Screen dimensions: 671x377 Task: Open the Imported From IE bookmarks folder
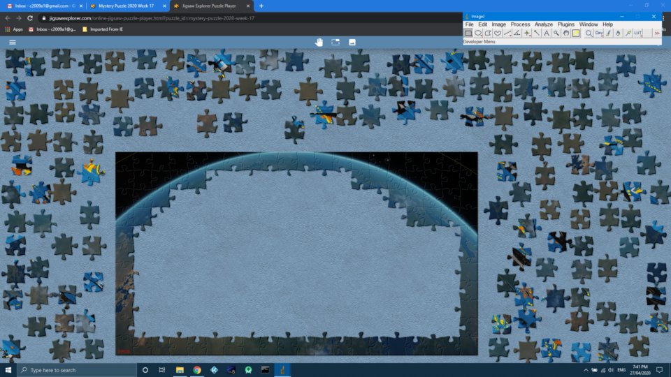[103, 29]
